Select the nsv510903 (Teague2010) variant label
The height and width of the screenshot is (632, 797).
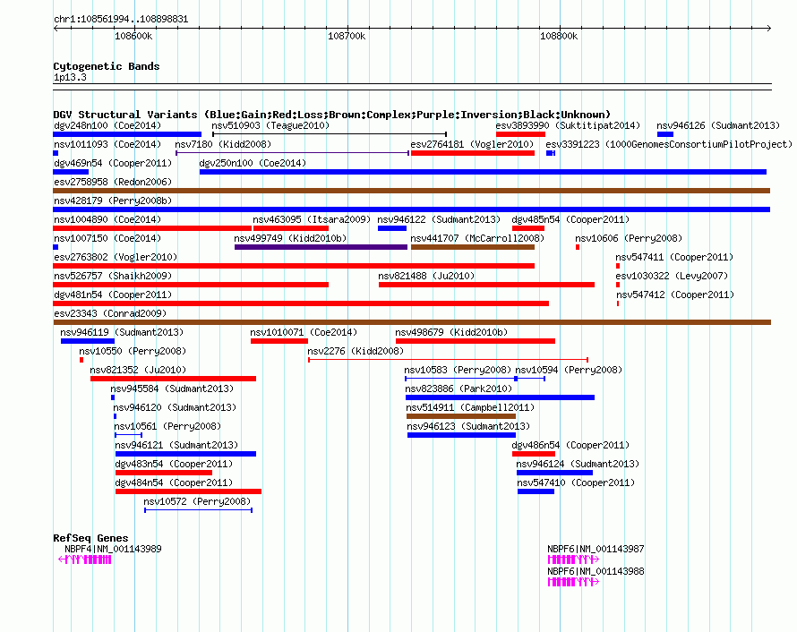tap(270, 125)
